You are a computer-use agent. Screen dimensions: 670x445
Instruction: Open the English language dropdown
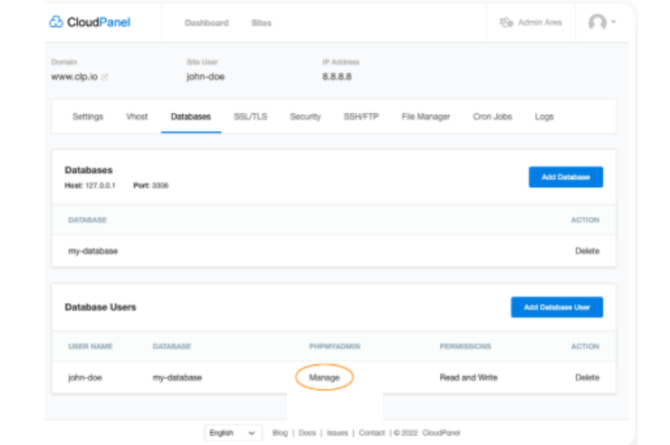tap(234, 433)
